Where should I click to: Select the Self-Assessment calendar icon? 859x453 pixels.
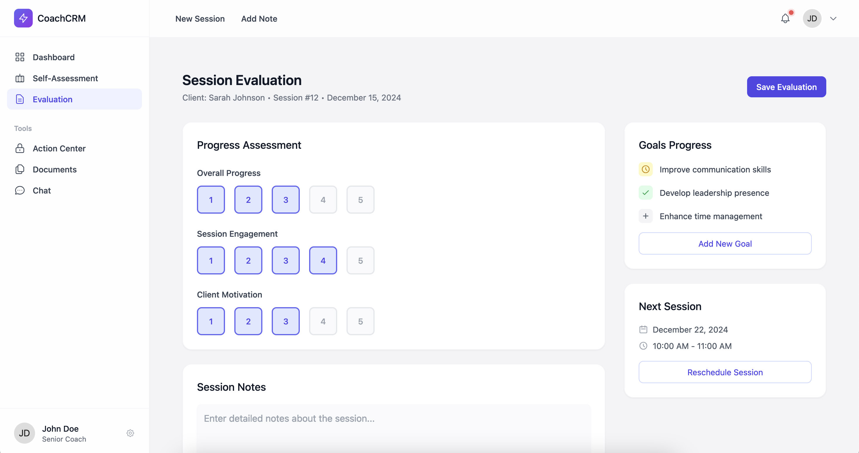pos(20,78)
